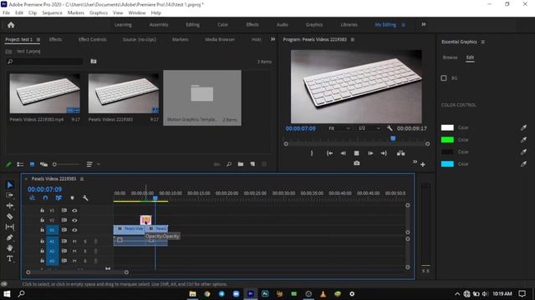
Task: Select the Motion Graphics Template bin thumbnail
Action: tap(202, 98)
